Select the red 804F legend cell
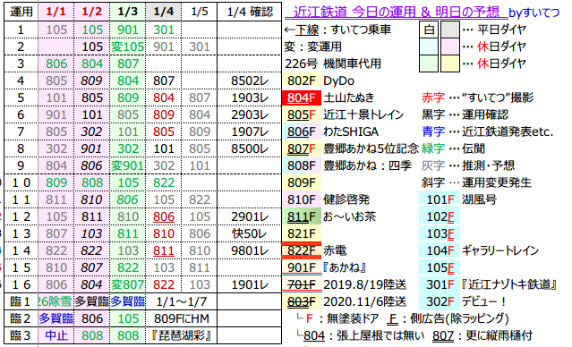 click(x=302, y=97)
